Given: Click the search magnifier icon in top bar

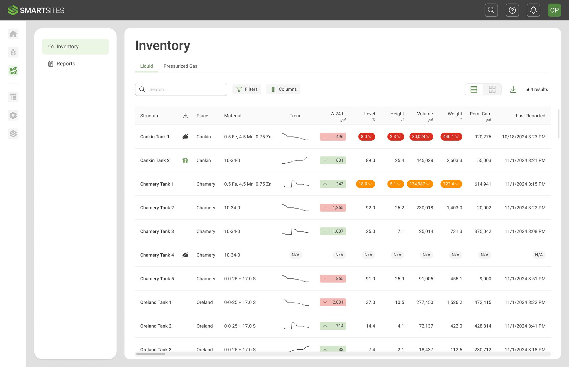Looking at the screenshot, I should click(491, 10).
